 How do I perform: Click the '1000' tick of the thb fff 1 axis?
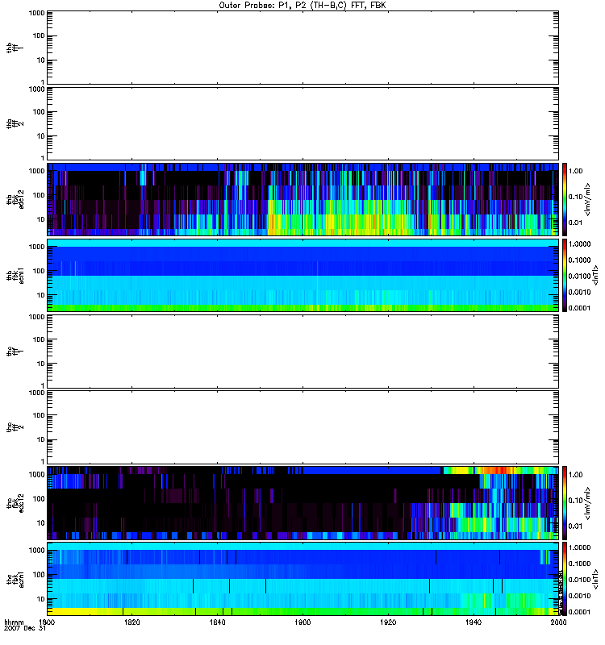point(36,13)
